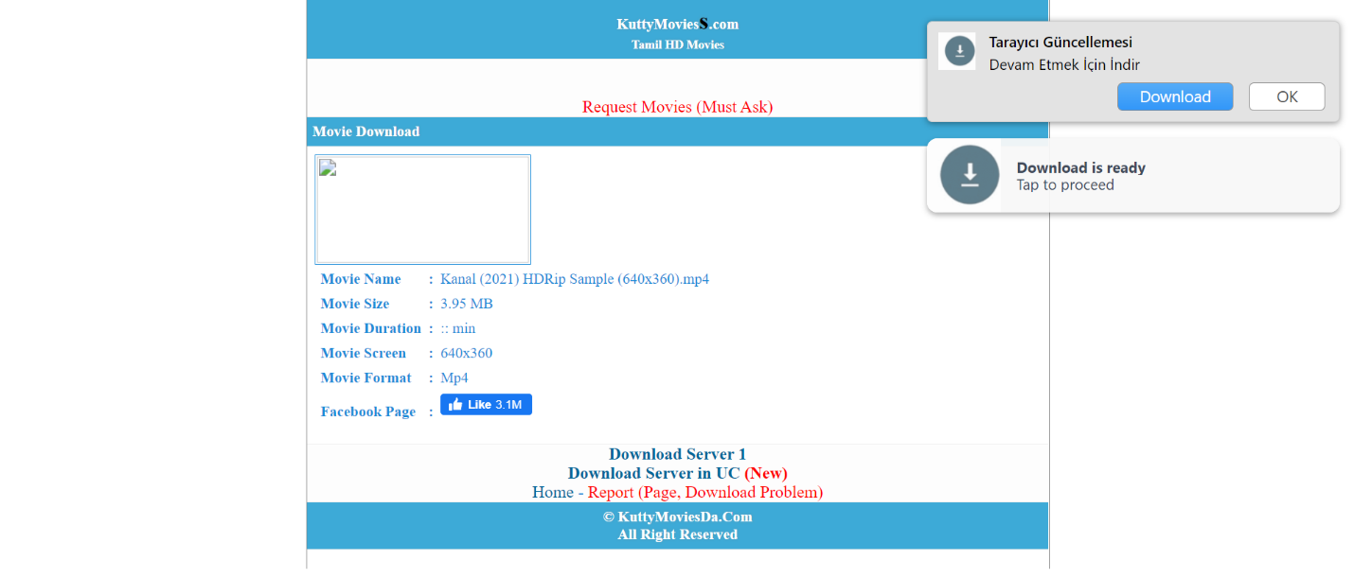Go to the Home link
This screenshot has width=1354, height=578.
pyautogui.click(x=552, y=492)
